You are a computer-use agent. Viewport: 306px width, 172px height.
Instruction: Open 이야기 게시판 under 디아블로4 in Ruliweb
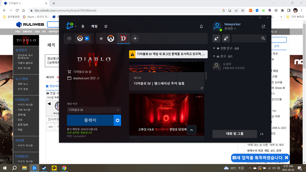tap(25, 105)
